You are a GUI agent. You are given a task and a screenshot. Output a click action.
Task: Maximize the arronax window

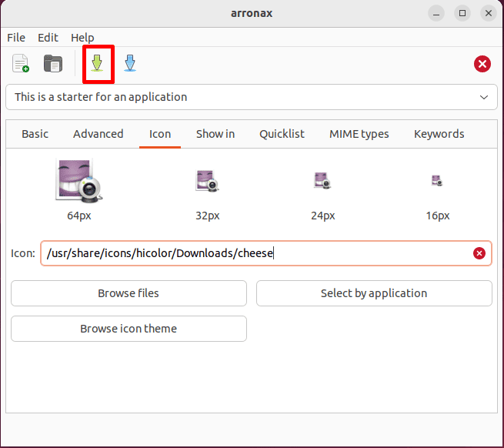tap(462, 13)
